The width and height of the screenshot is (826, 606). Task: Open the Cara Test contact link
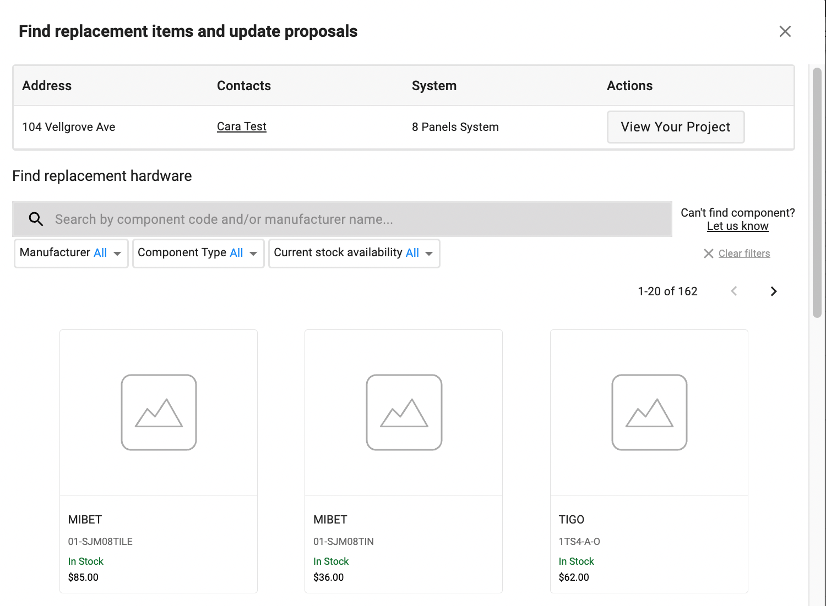pyautogui.click(x=242, y=126)
